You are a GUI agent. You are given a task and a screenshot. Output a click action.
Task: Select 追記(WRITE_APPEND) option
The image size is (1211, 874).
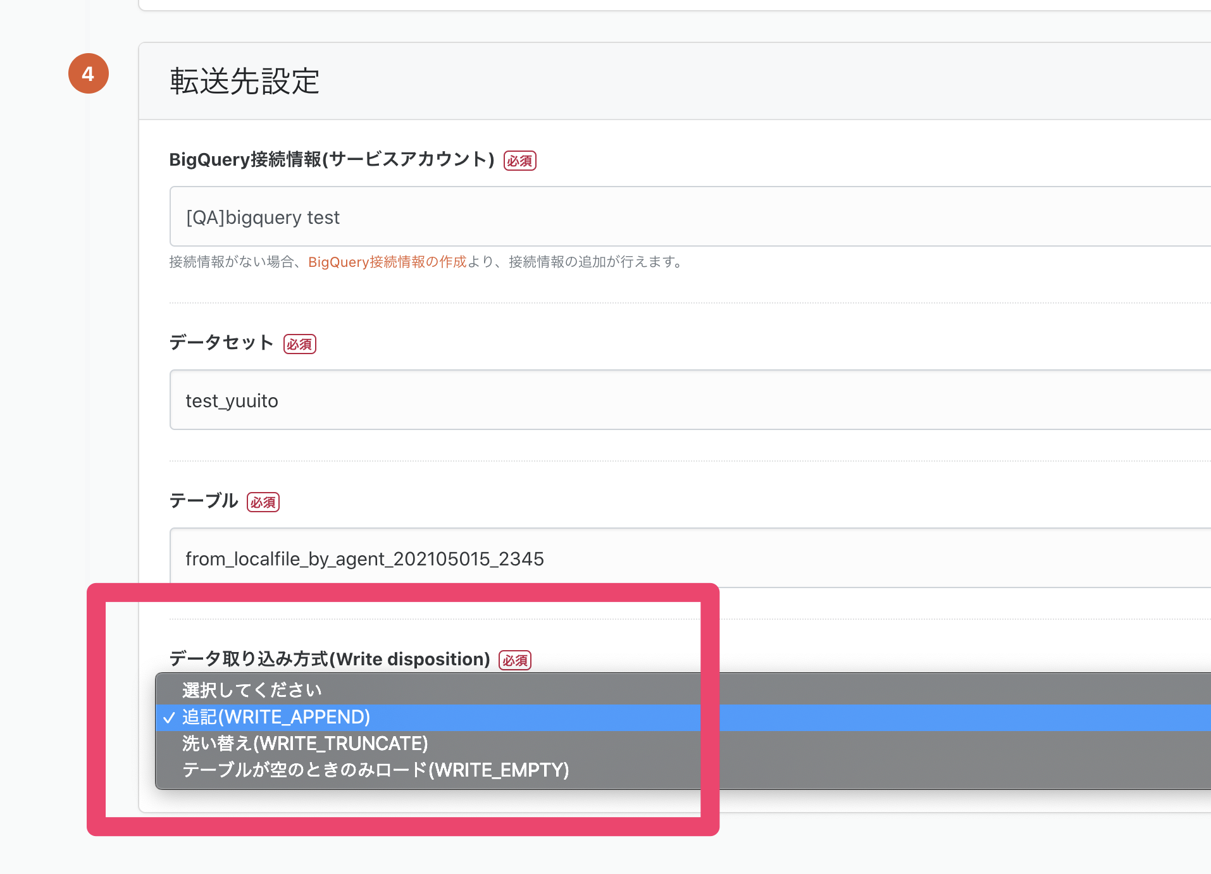pyautogui.click(x=683, y=717)
